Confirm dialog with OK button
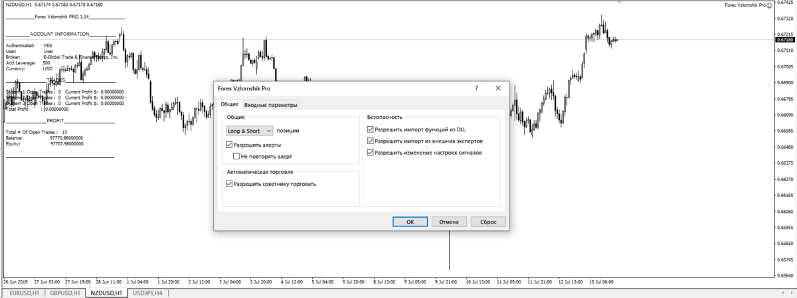The height and width of the screenshot is (298, 797). point(410,222)
